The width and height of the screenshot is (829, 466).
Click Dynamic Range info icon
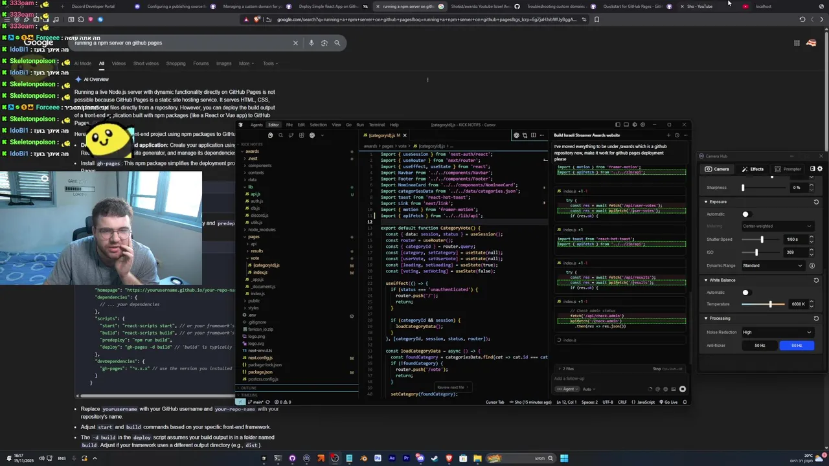(x=812, y=265)
